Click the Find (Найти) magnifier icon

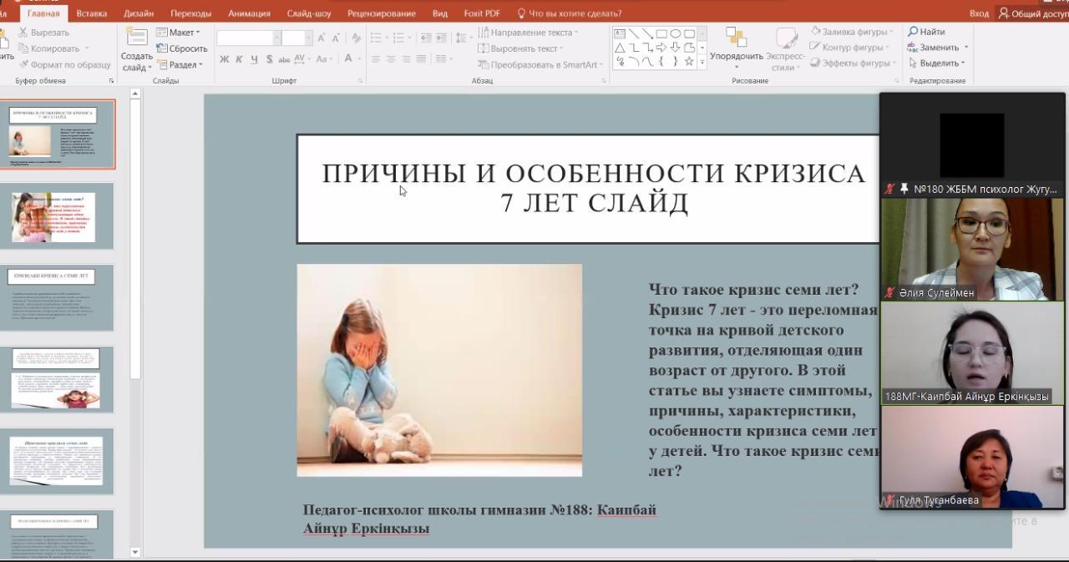pyautogui.click(x=914, y=32)
